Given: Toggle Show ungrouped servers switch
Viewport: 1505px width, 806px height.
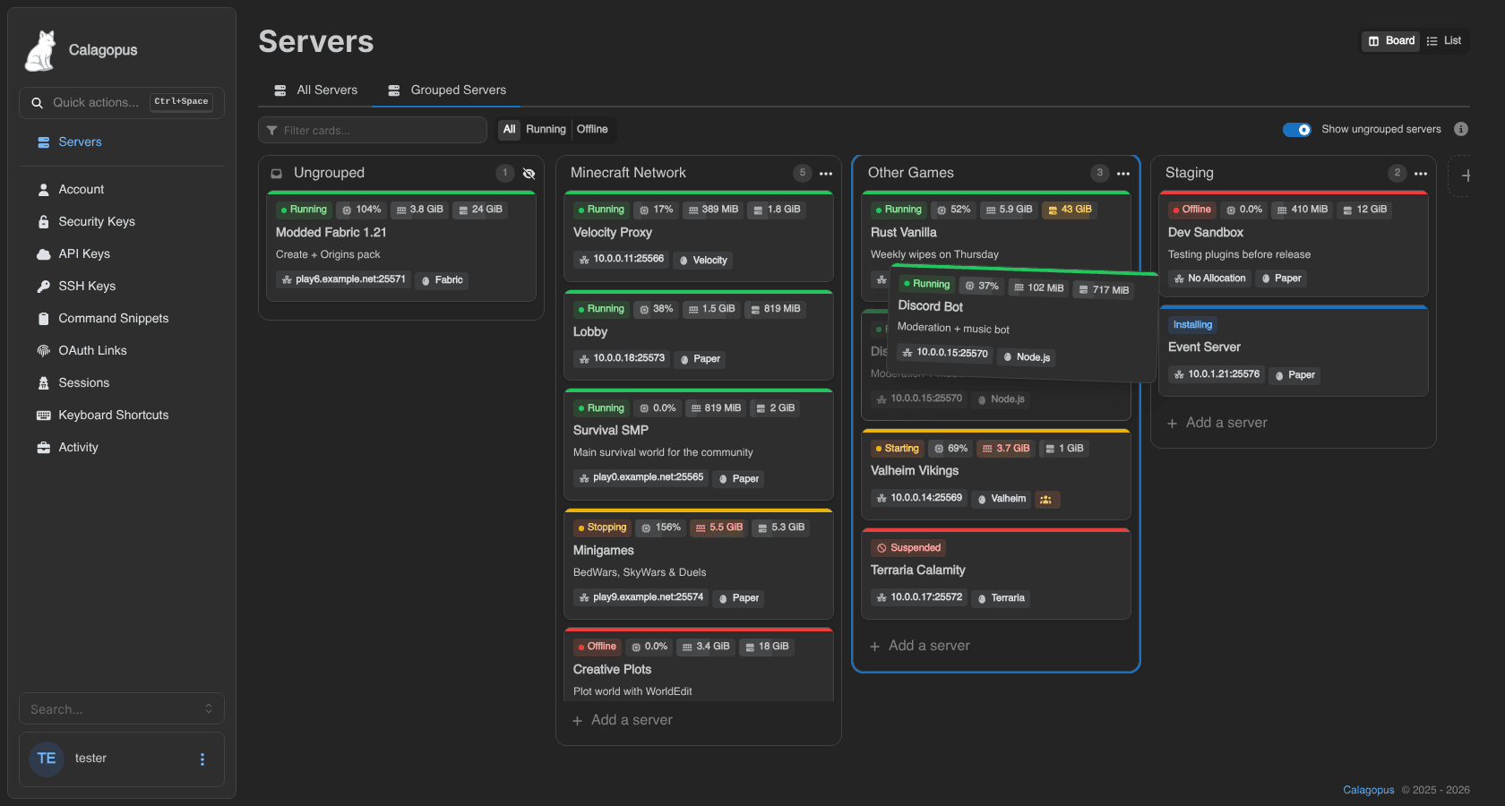Looking at the screenshot, I should point(1296,130).
